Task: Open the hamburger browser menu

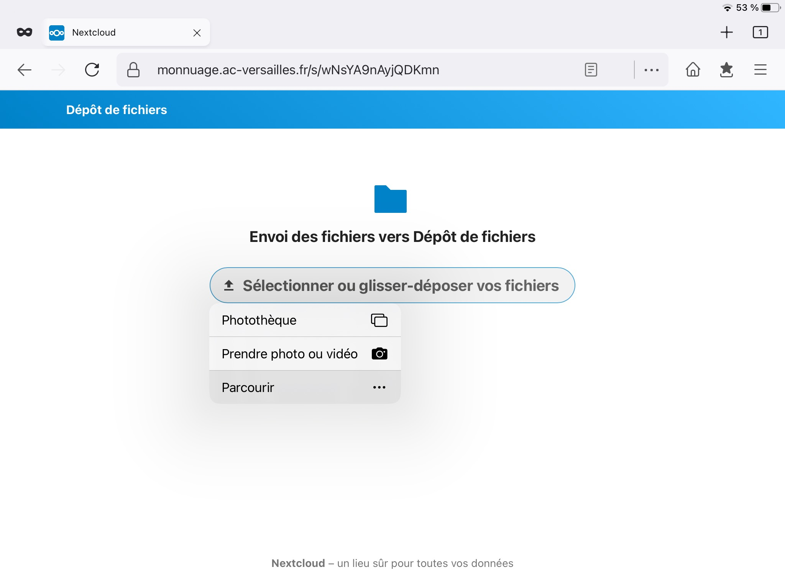Action: [760, 70]
